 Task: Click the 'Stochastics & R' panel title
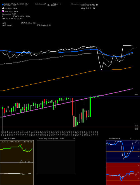point(114,138)
